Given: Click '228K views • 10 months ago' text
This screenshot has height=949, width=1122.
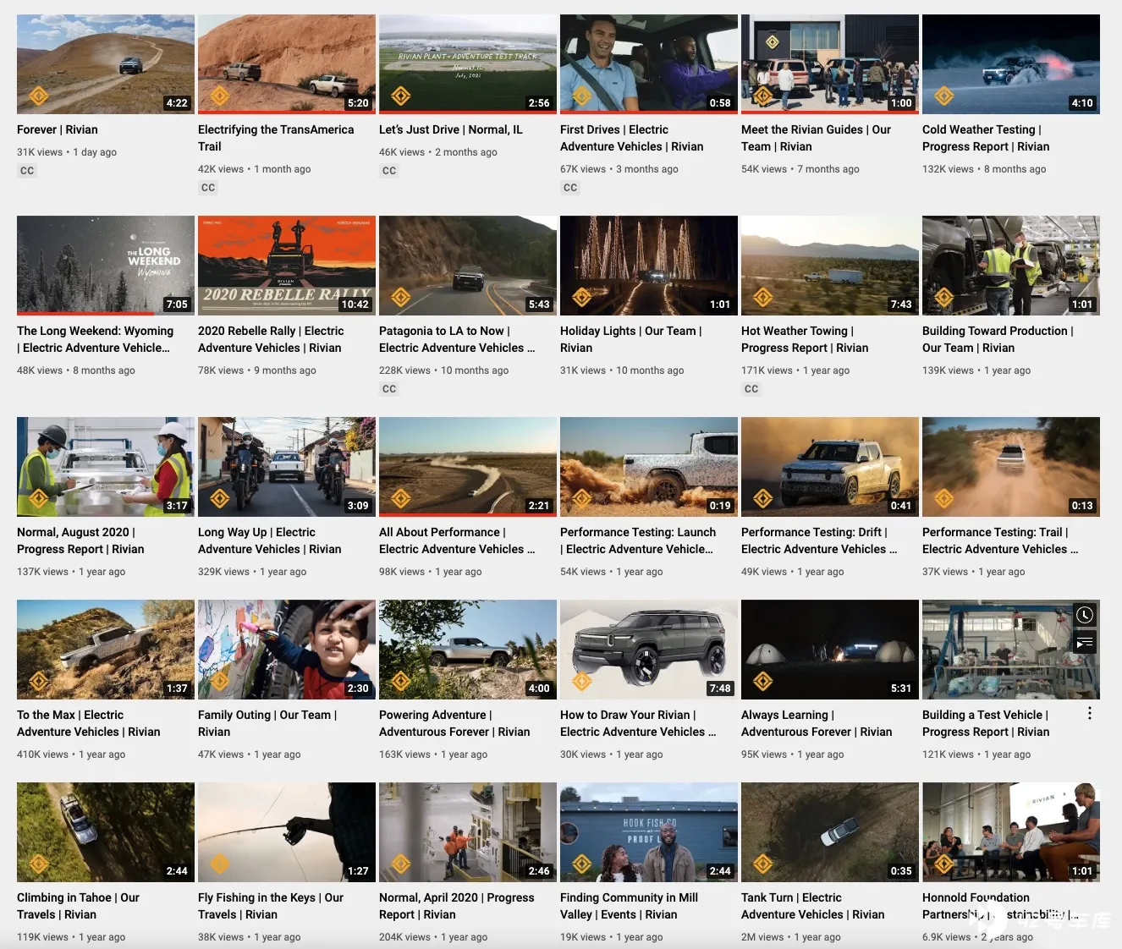Looking at the screenshot, I should 443,370.
